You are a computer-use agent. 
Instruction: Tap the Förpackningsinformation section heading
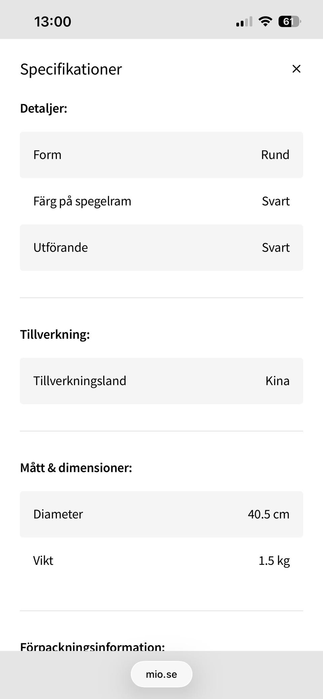pyautogui.click(x=93, y=646)
